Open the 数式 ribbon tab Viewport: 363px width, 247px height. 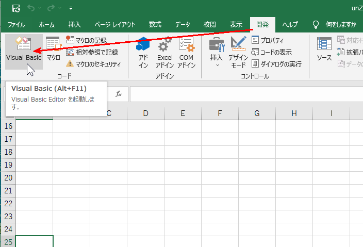coord(155,24)
